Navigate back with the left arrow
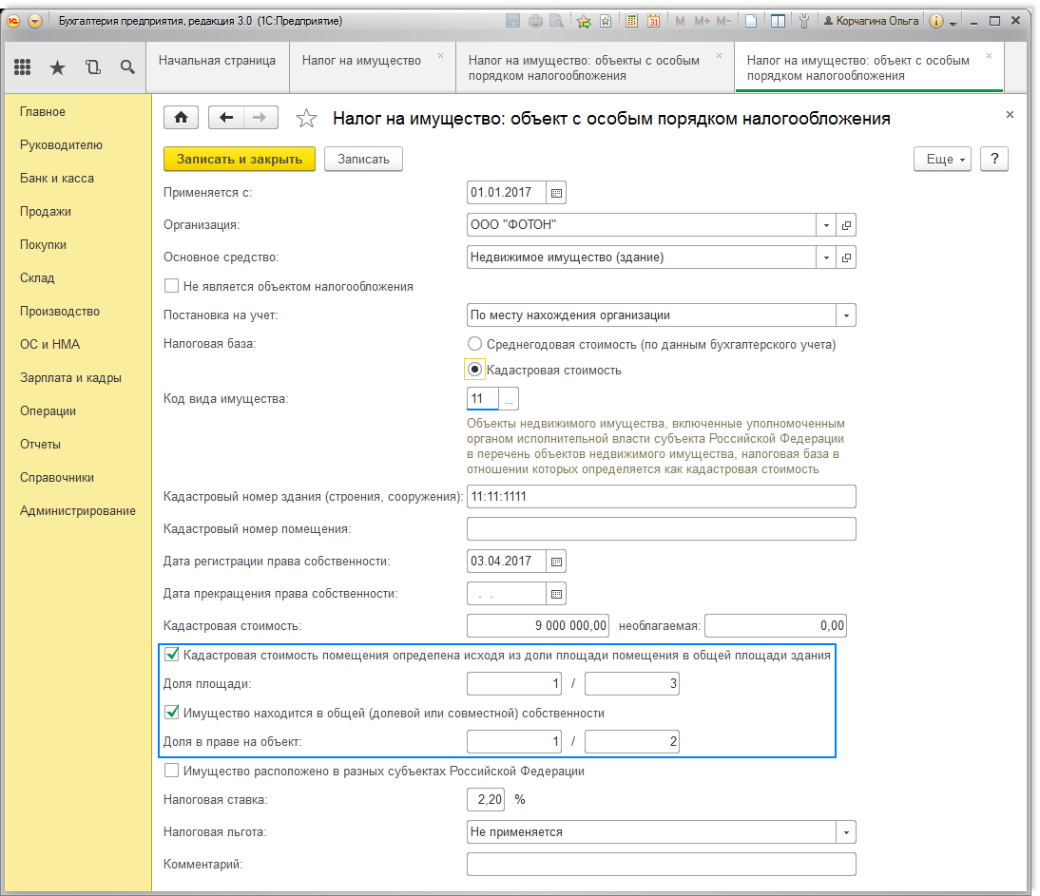Screen dimensions: 1040x896 click(226, 118)
